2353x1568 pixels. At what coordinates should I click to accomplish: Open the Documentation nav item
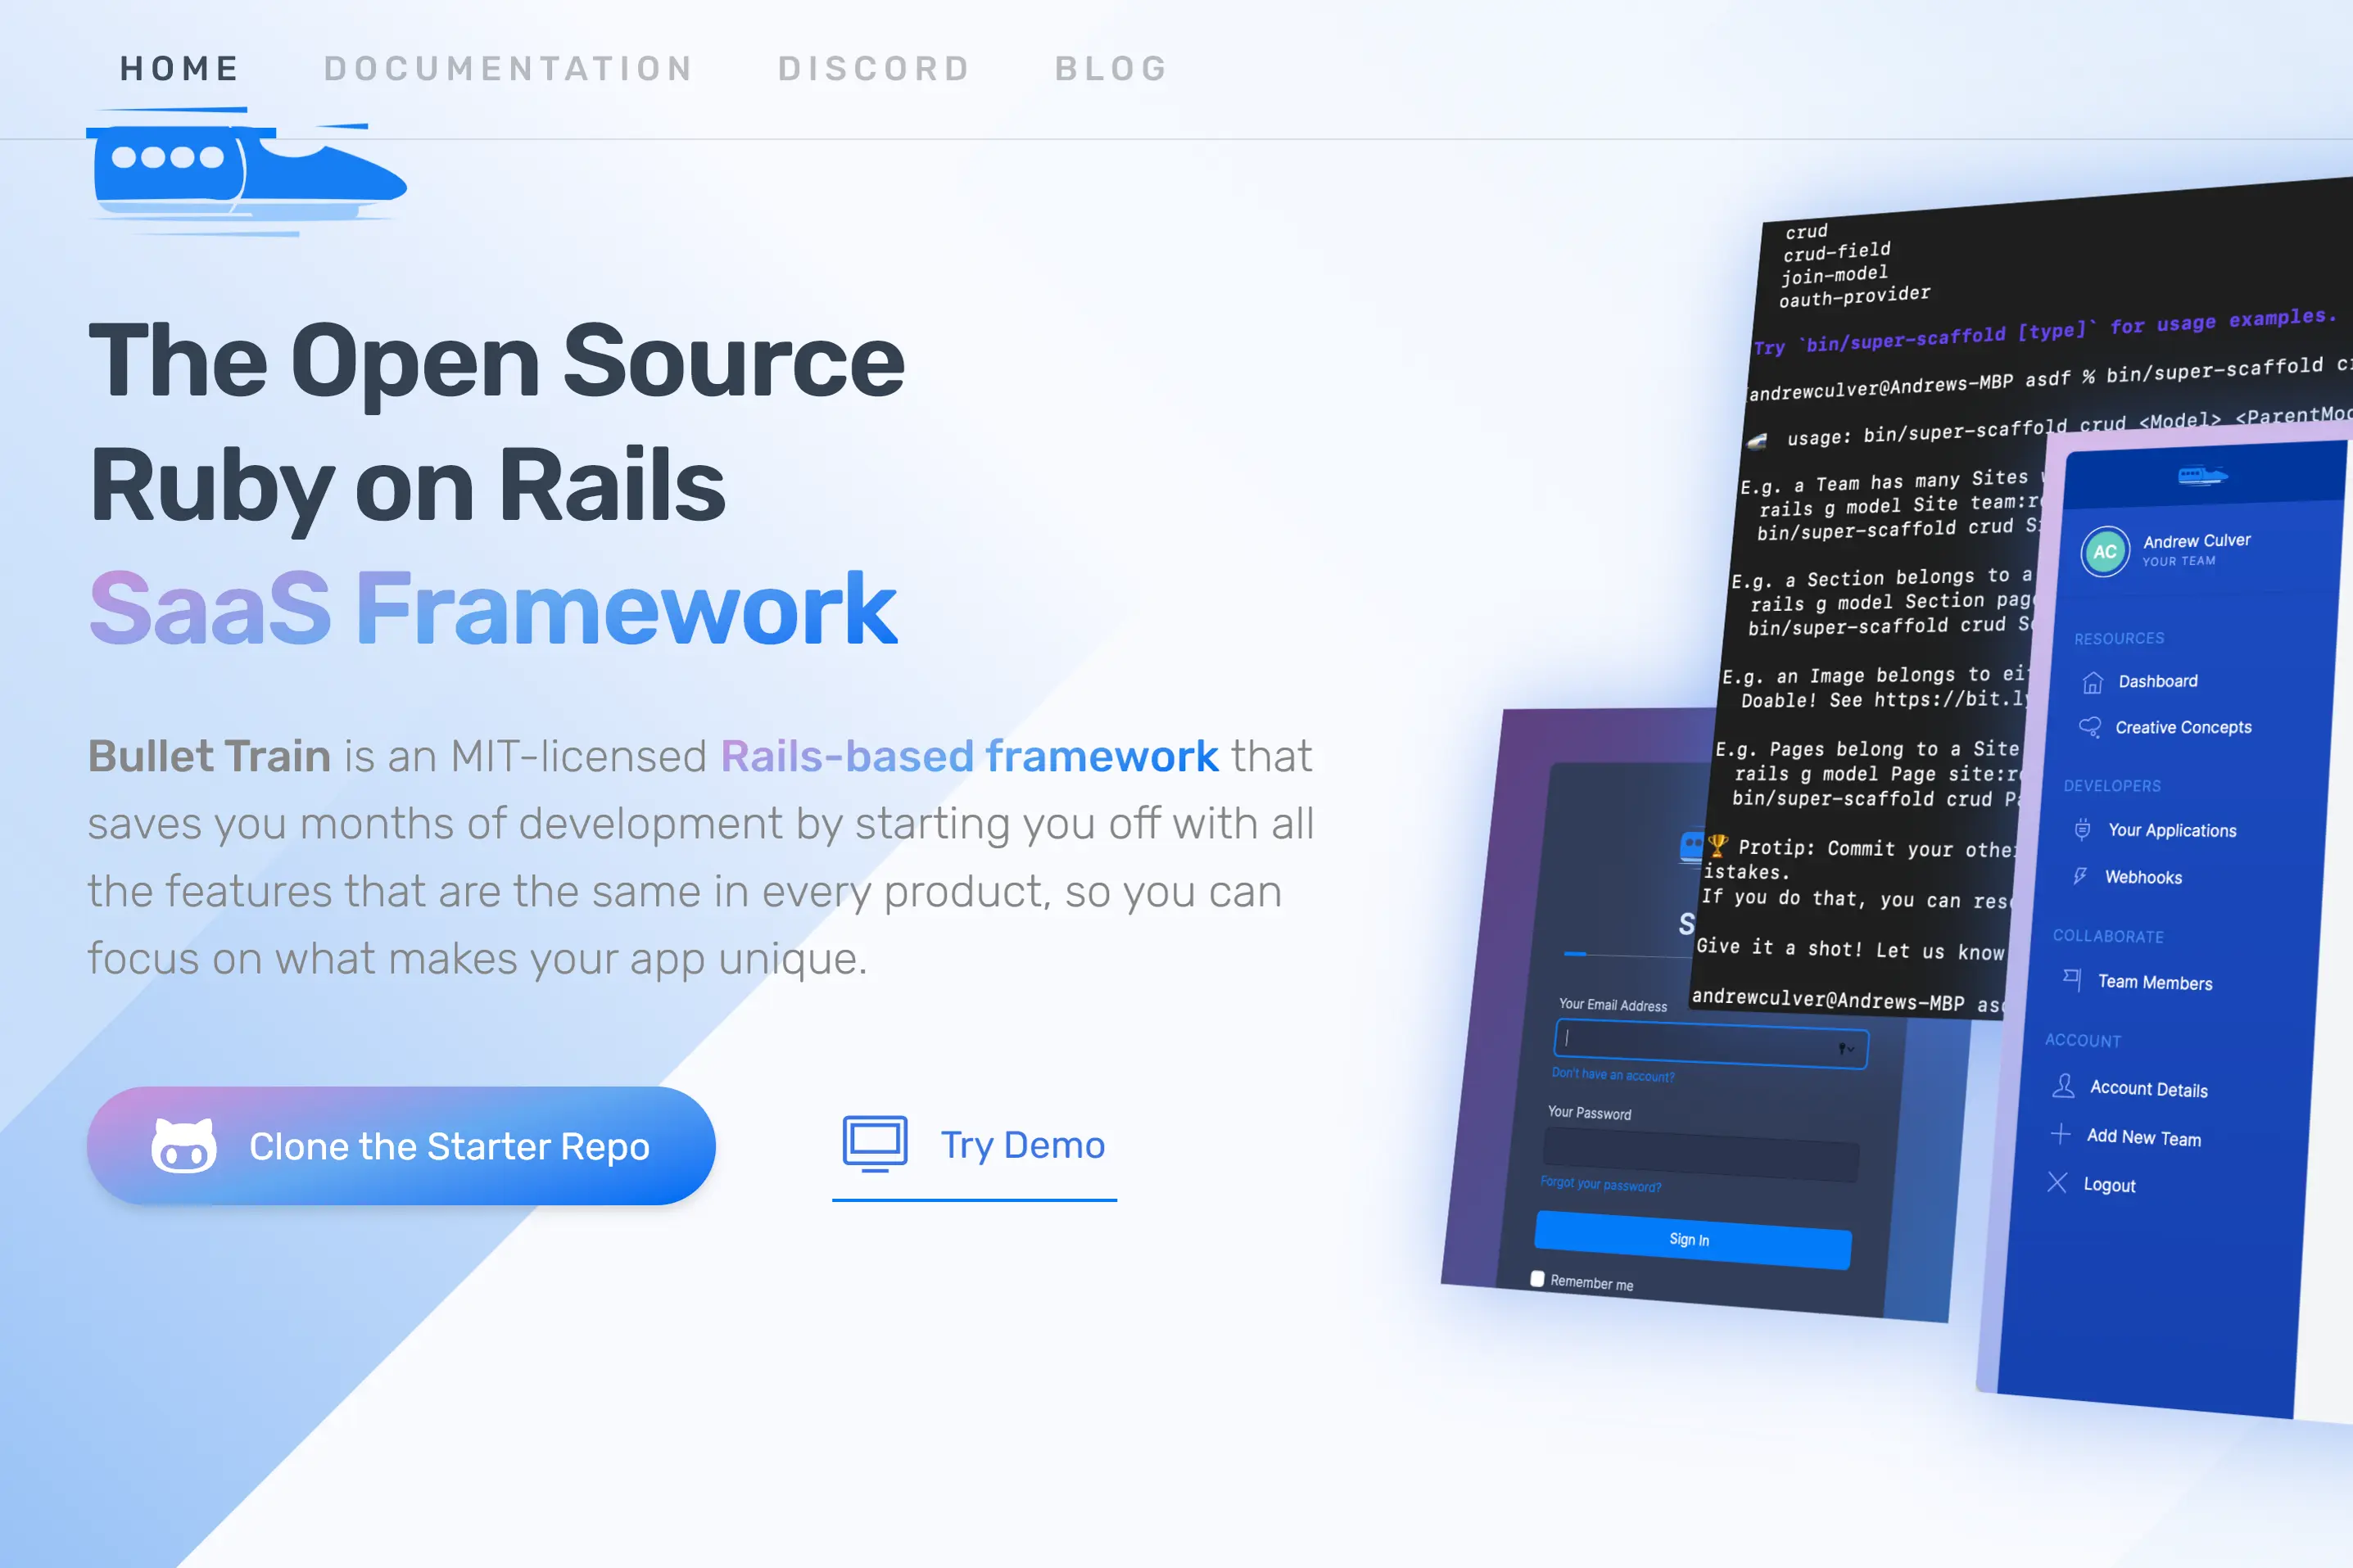click(x=508, y=68)
